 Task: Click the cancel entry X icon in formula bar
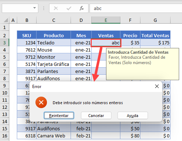pos(56,8)
